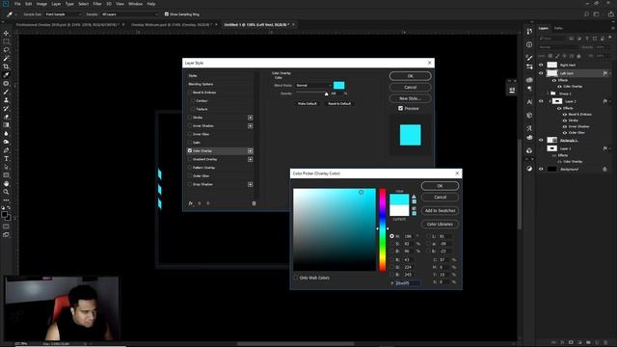617x347 pixels.
Task: Add another Inner Shadow with plus icon
Action: (x=251, y=126)
